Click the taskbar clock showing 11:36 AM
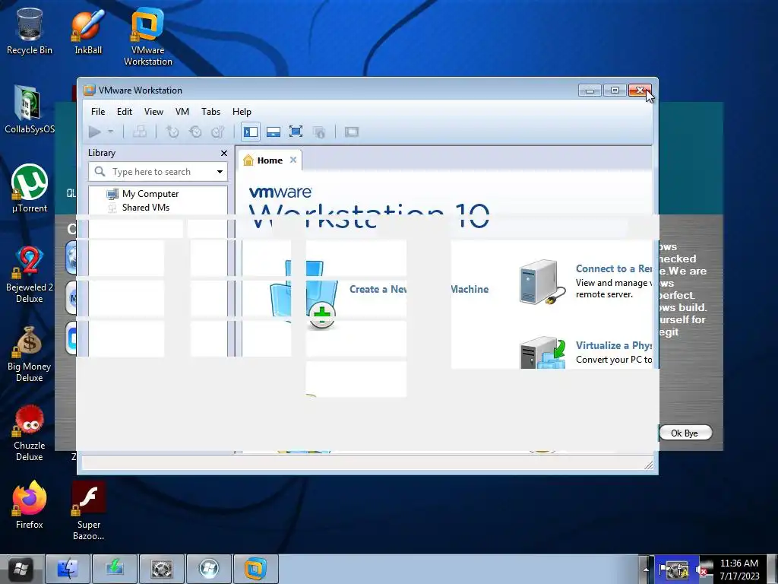The width and height of the screenshot is (778, 584). (738, 570)
